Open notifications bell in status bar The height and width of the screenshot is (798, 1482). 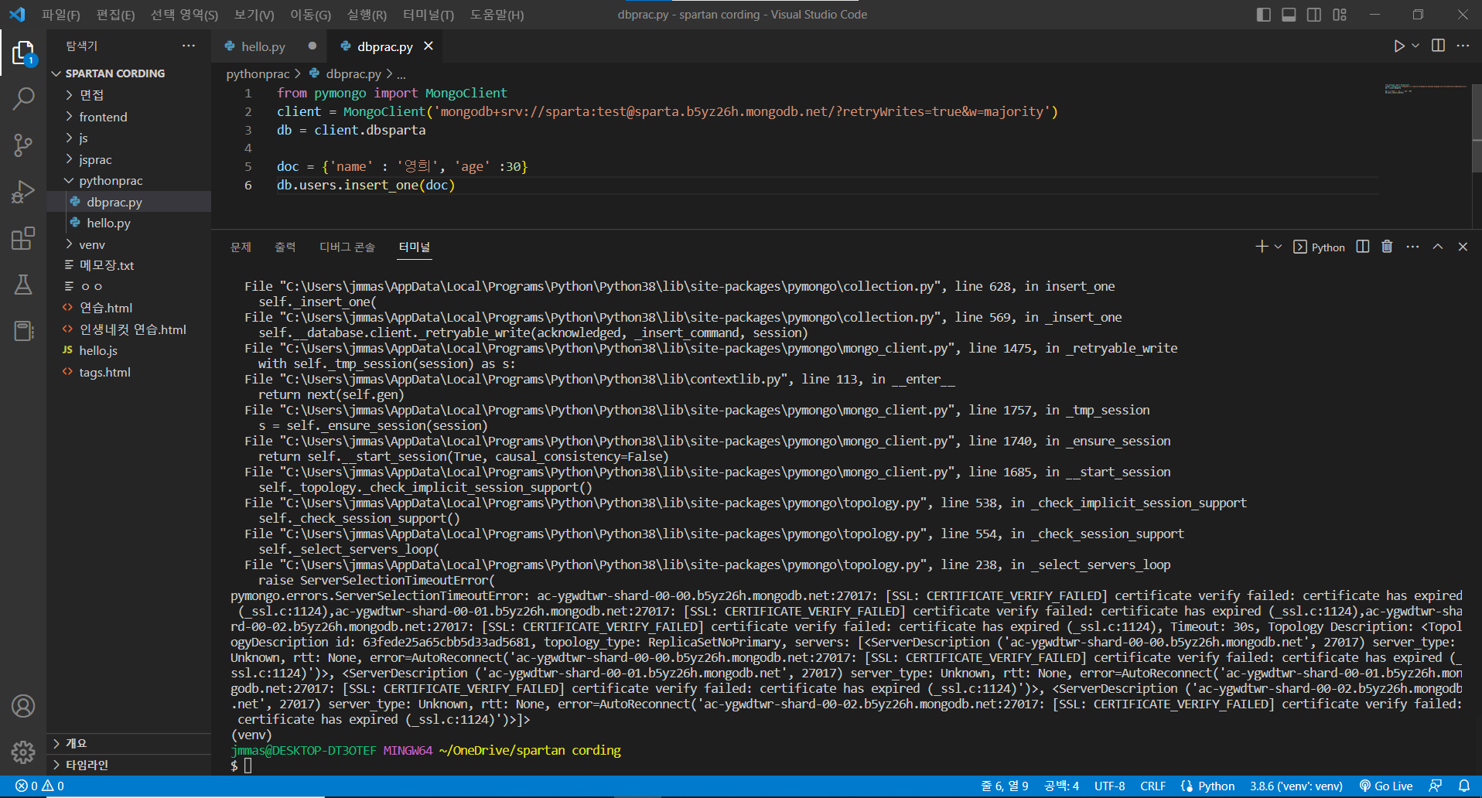(1464, 786)
